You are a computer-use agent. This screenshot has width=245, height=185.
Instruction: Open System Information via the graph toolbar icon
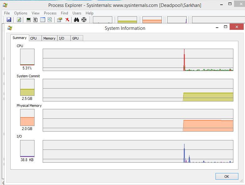click(x=29, y=20)
